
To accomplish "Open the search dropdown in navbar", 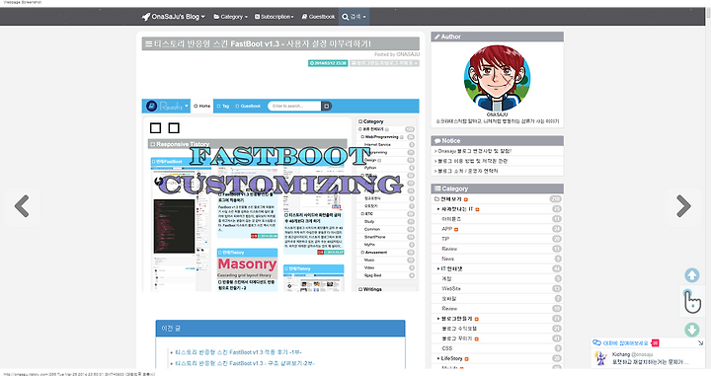I will [x=354, y=17].
